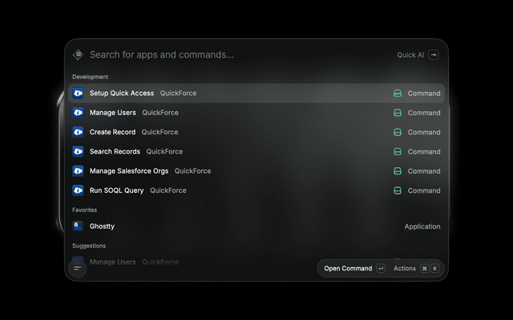The image size is (513, 320).
Task: Click the Suggestions section header
Action: (89, 246)
